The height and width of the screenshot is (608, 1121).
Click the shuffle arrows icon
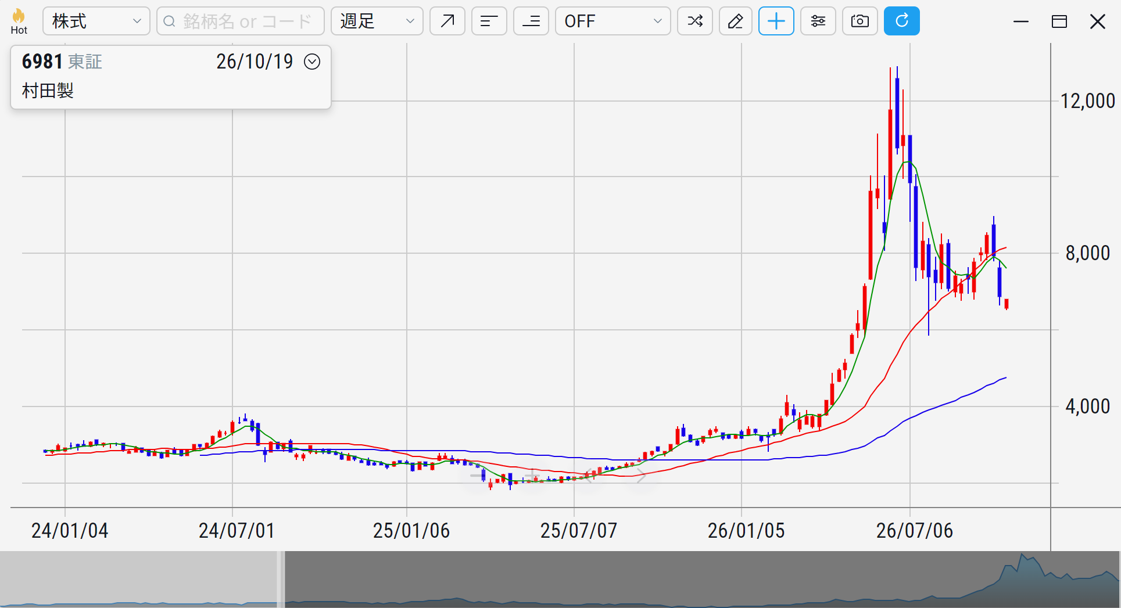pos(695,21)
